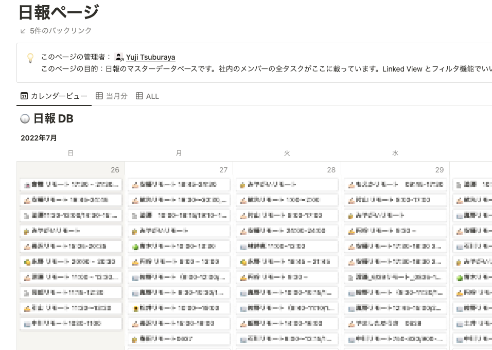Open the first entry card under date 27

[179, 185]
